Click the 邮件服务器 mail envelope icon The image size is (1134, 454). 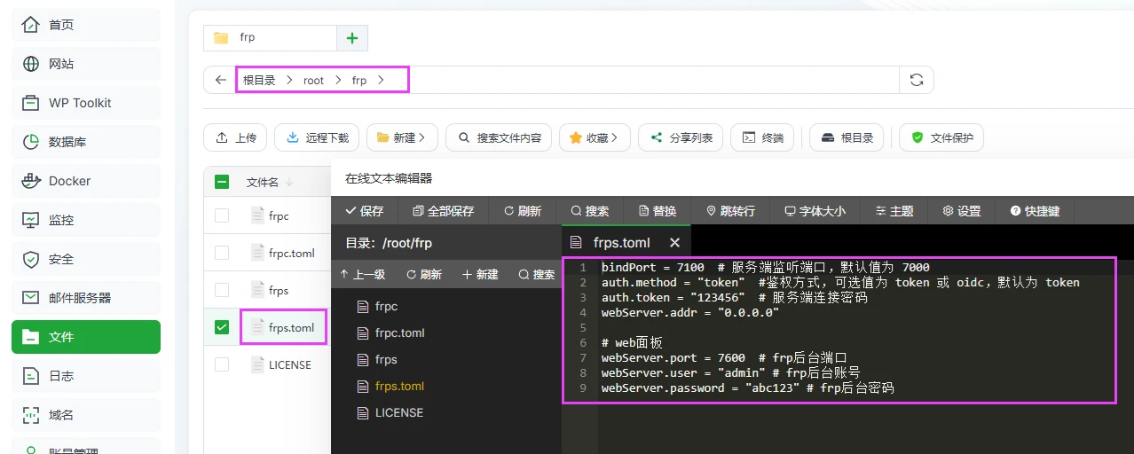pyautogui.click(x=31, y=298)
